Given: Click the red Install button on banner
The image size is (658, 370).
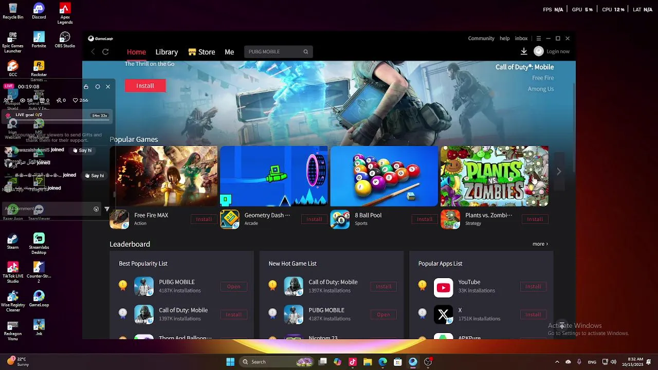Looking at the screenshot, I should point(145,86).
